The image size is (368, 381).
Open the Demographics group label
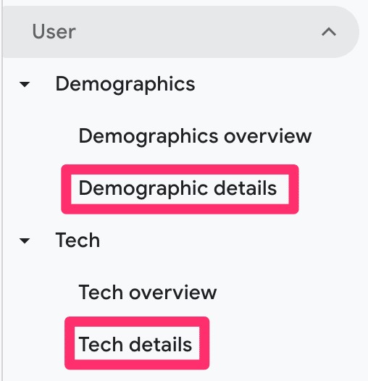[125, 84]
